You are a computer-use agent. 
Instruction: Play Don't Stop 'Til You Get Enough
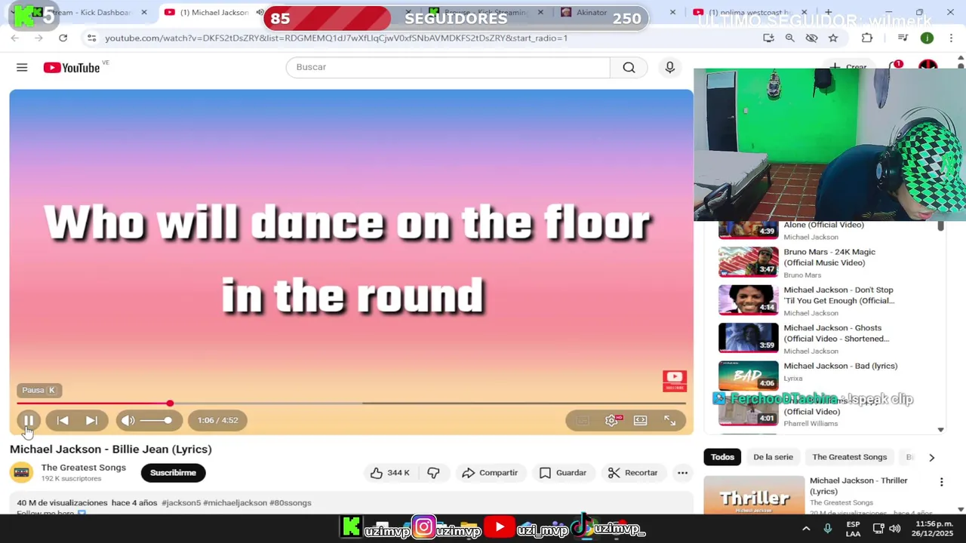pos(838,295)
